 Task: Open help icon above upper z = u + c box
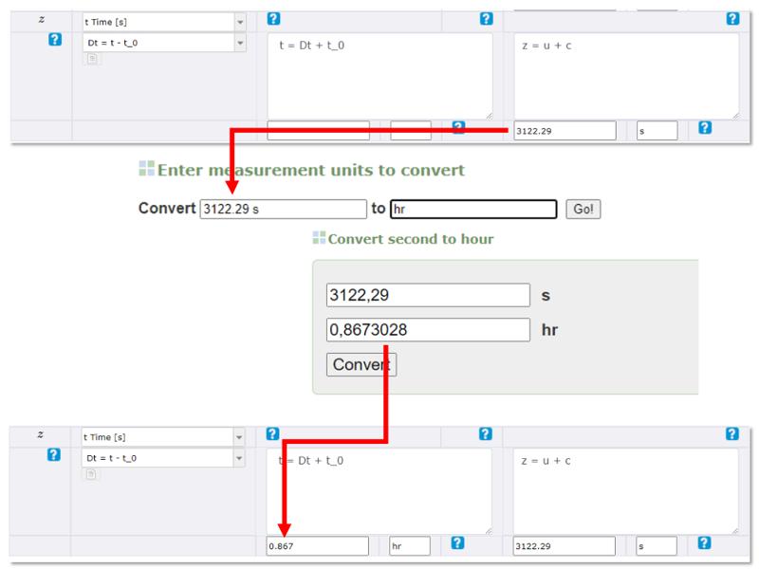[732, 19]
